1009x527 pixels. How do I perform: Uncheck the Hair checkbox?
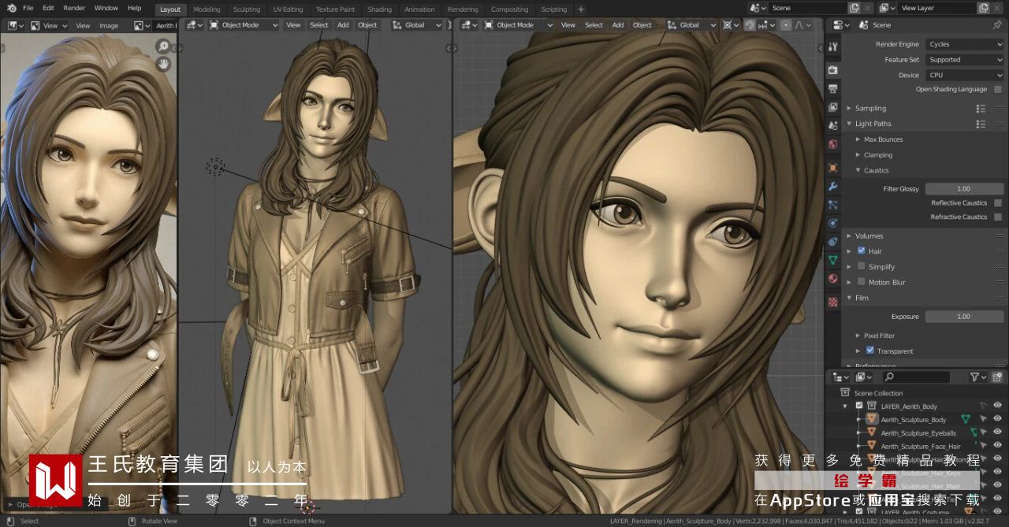[x=862, y=251]
